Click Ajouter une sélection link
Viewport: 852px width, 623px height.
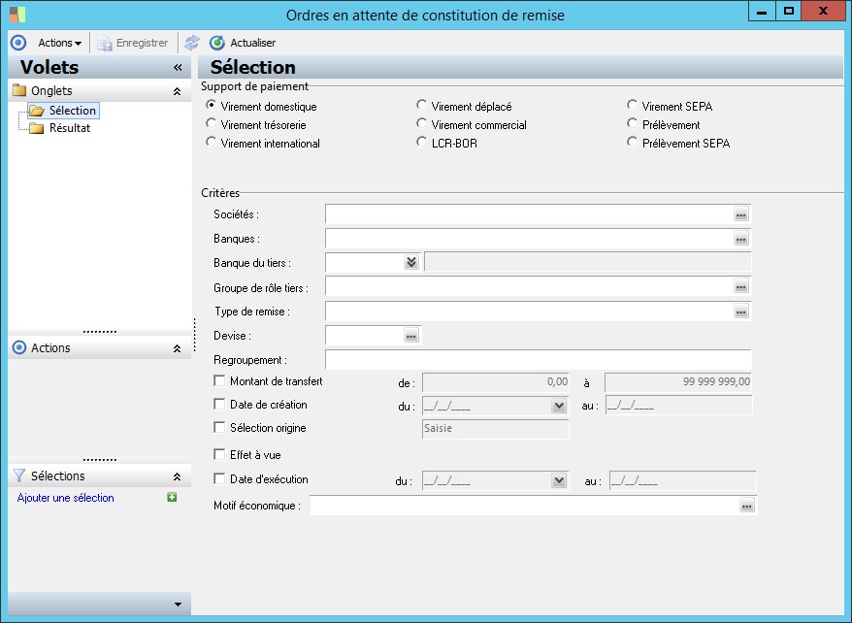pos(65,498)
